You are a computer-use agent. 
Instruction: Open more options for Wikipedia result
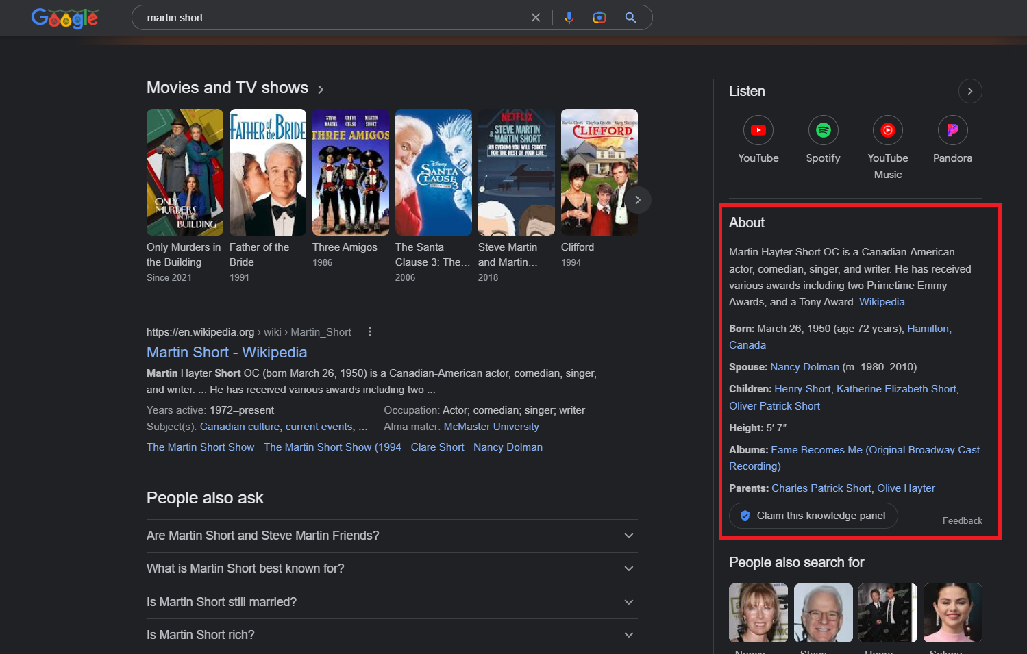pyautogui.click(x=370, y=331)
